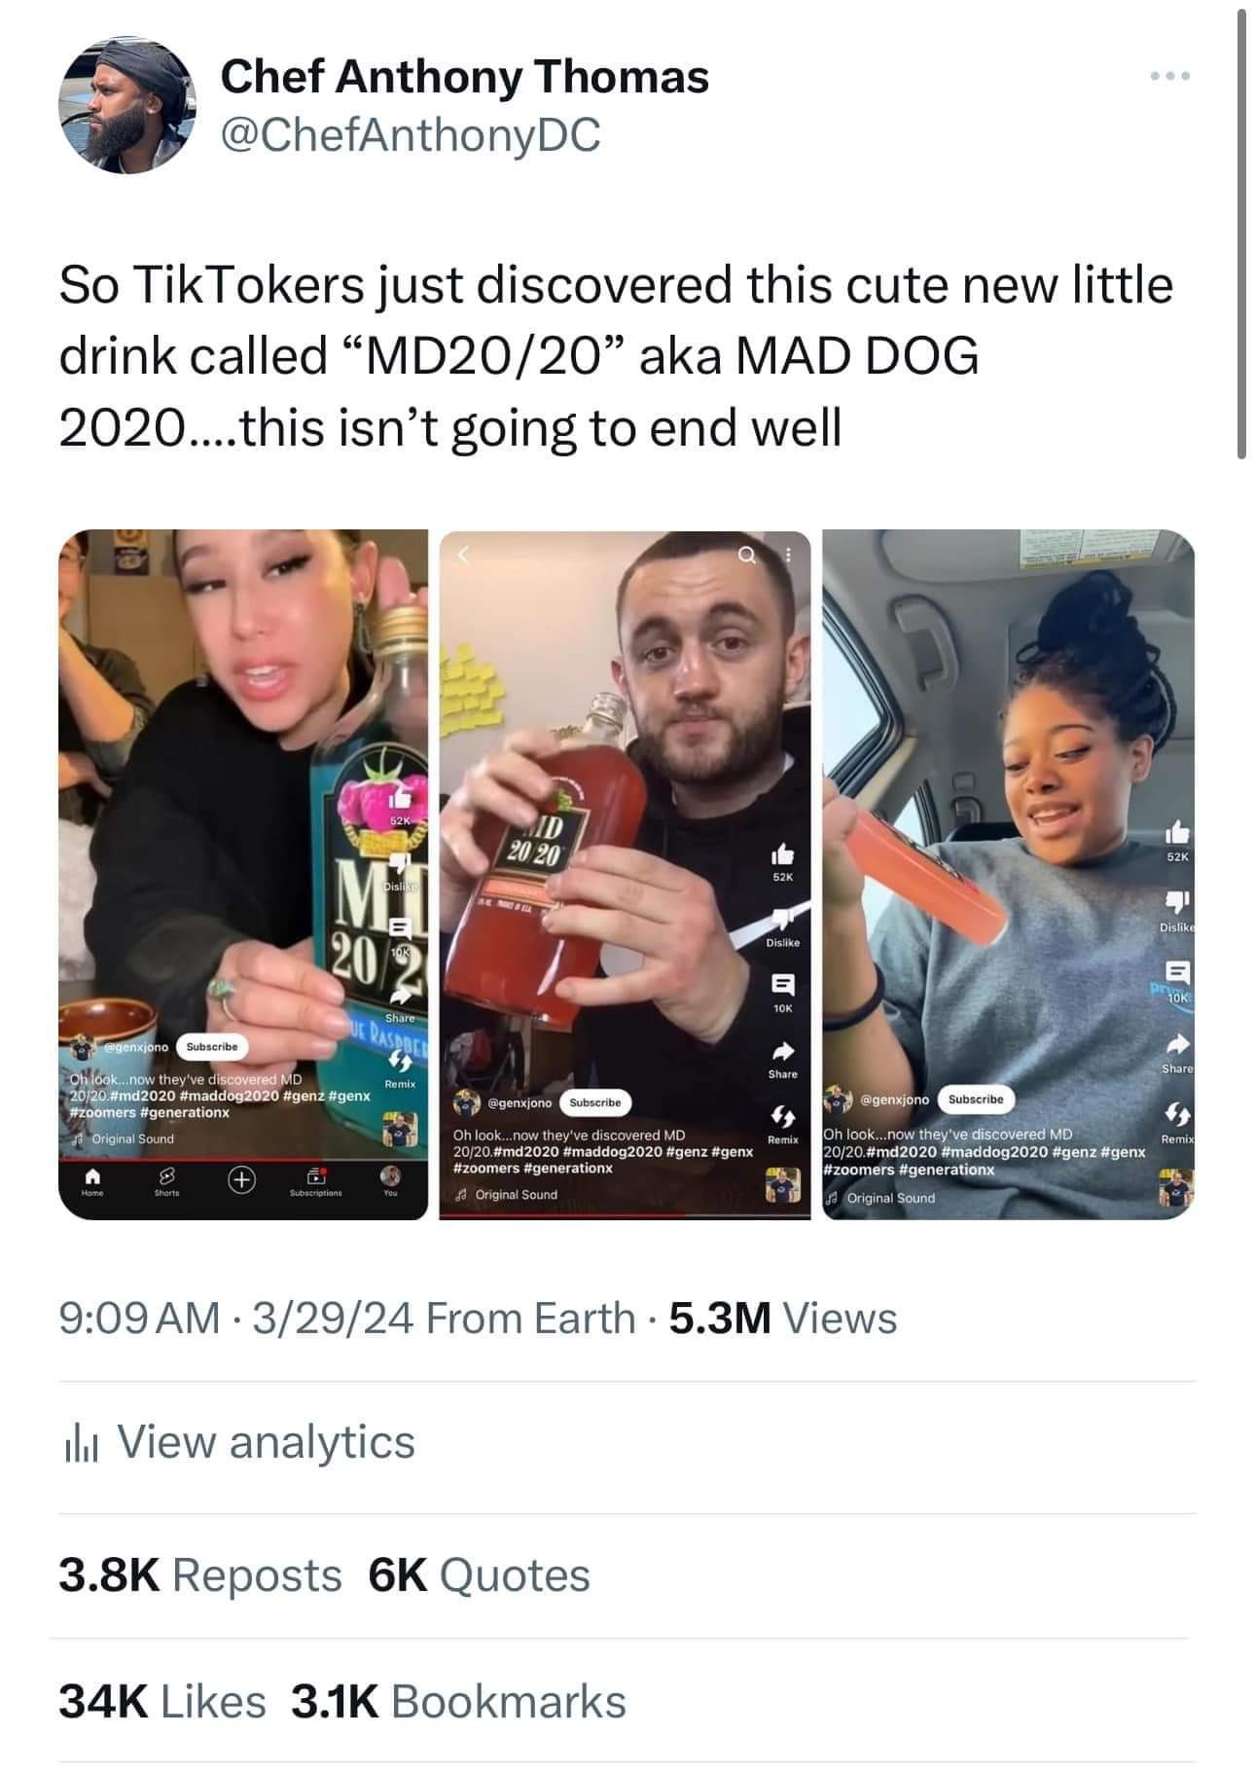Tap thumbs-up icon in right car video
The height and width of the screenshot is (1772, 1255).
(x=1175, y=832)
